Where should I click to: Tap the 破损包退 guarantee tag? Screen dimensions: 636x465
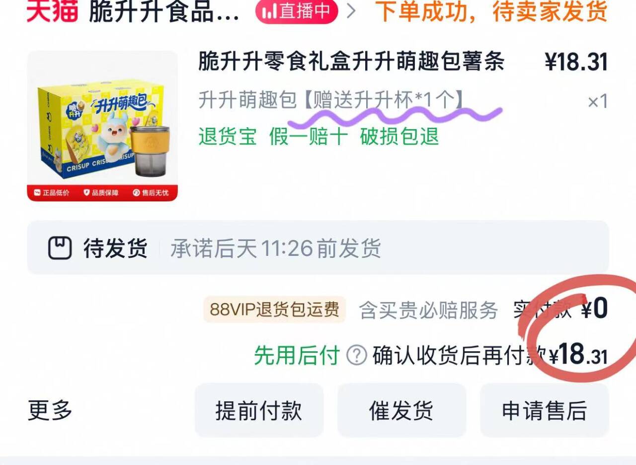point(399,136)
